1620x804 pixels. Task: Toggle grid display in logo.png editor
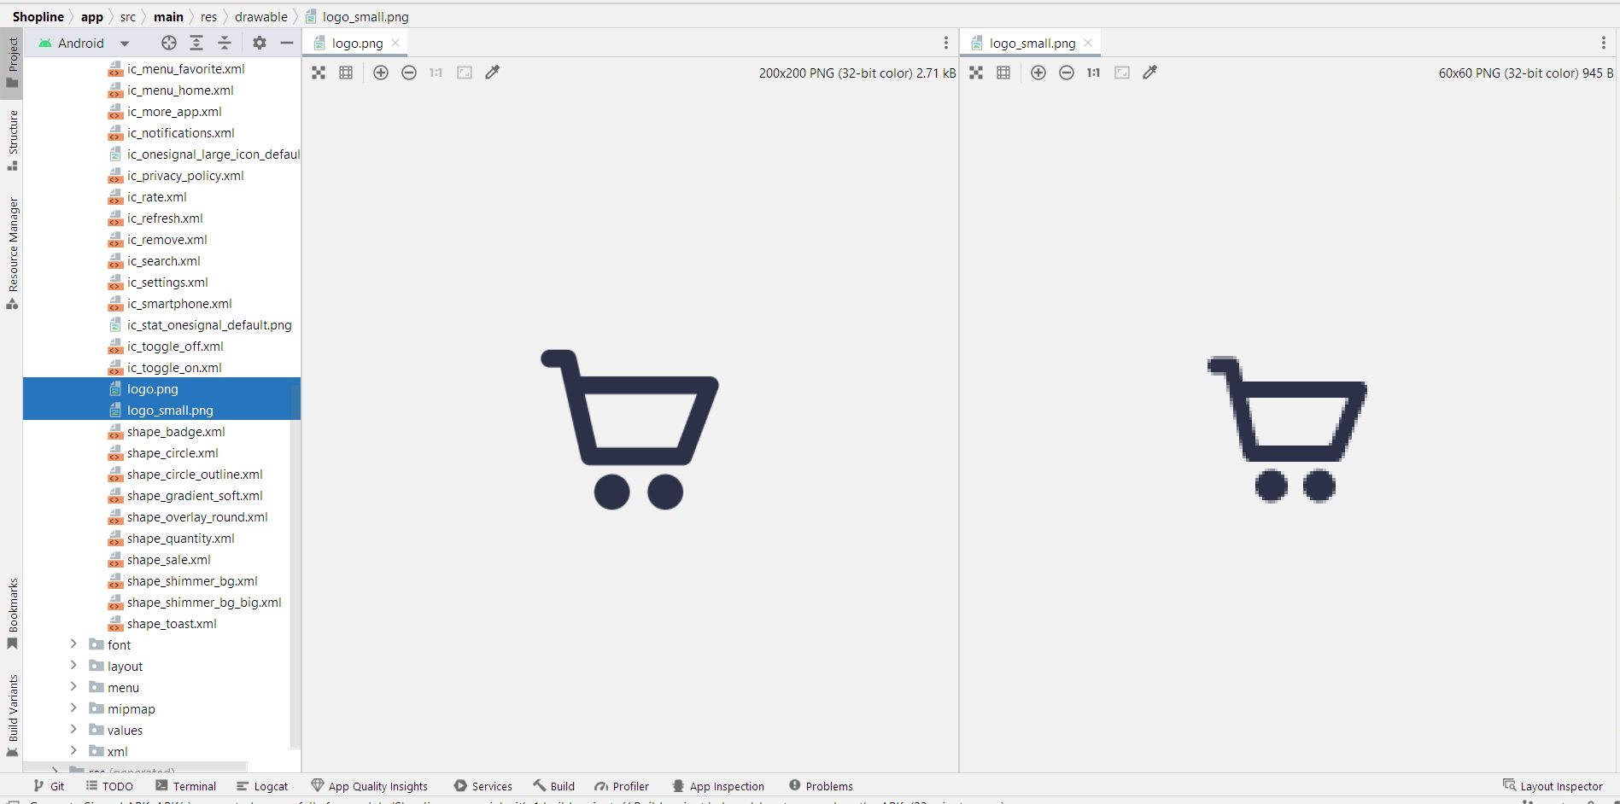346,73
